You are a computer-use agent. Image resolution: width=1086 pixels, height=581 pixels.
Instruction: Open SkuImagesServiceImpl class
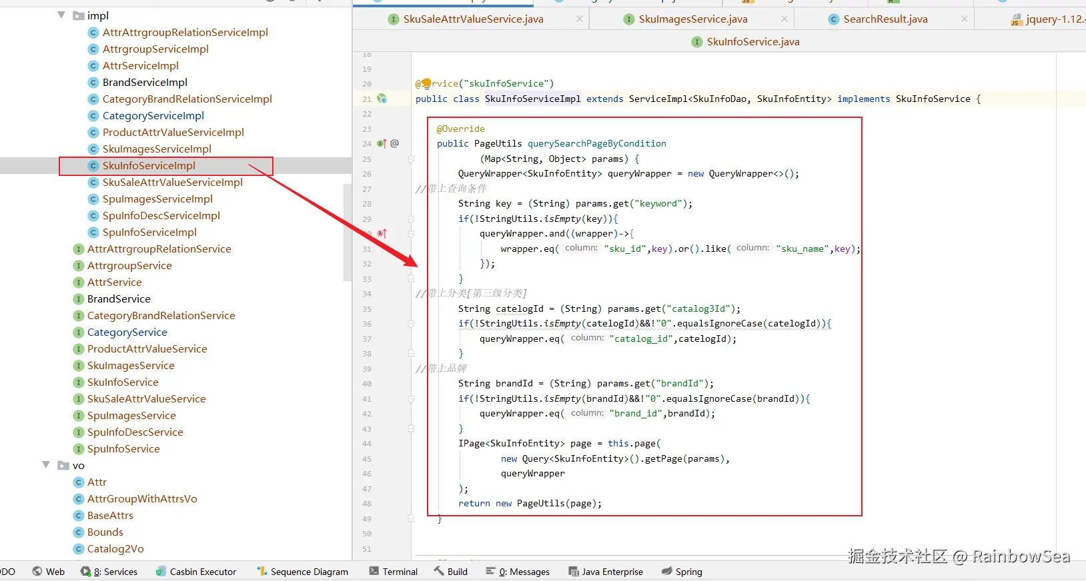157,149
